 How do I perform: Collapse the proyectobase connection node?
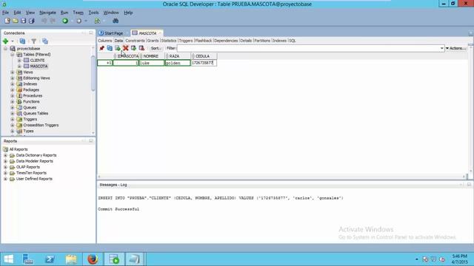(5, 49)
